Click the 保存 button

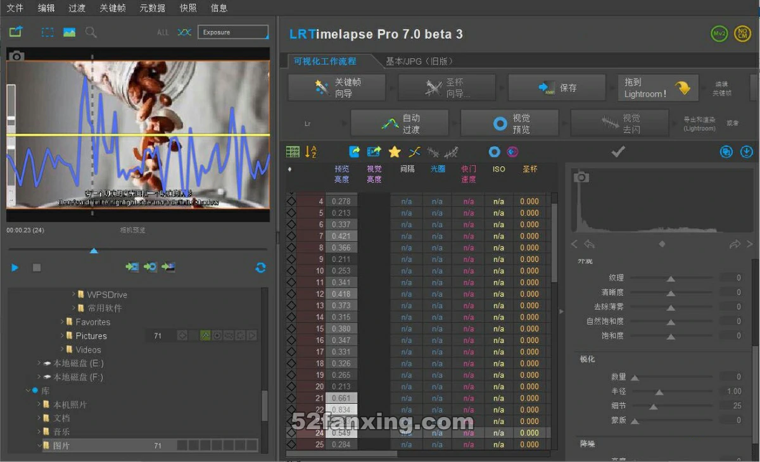[557, 88]
